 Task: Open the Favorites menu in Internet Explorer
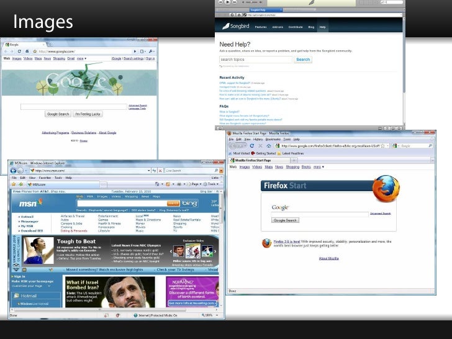click(45, 178)
